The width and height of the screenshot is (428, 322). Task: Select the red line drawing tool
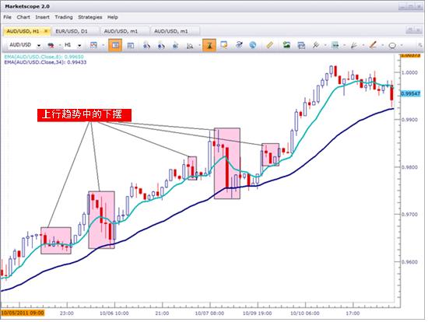coord(373,45)
